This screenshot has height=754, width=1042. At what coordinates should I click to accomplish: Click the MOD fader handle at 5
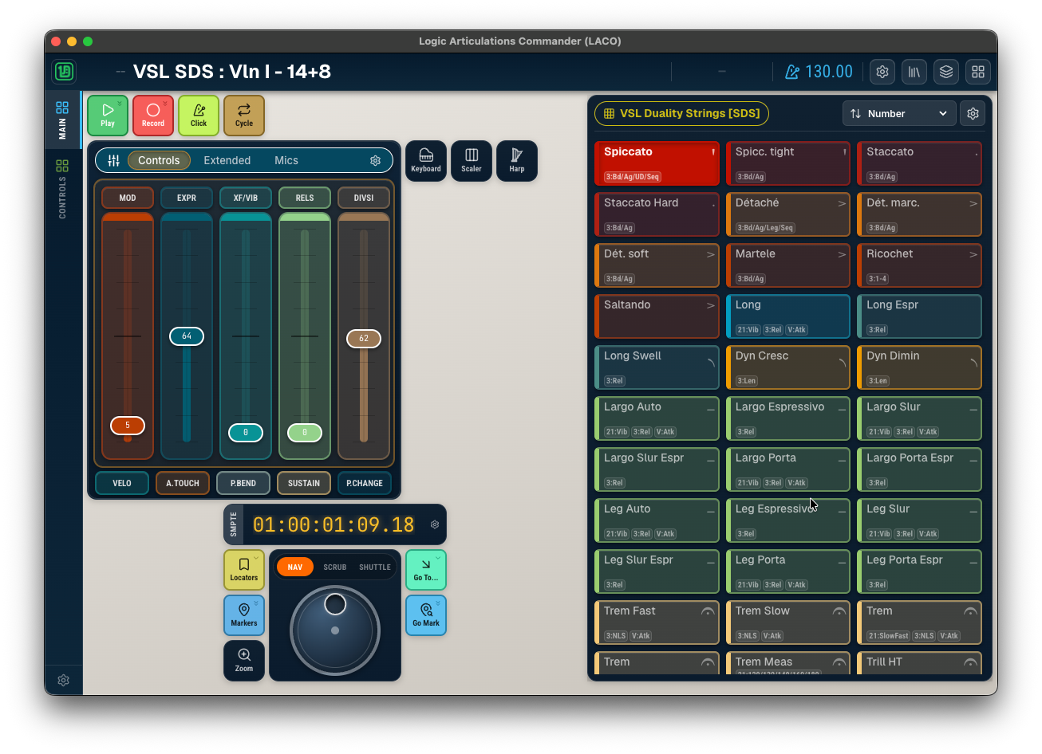pos(128,426)
